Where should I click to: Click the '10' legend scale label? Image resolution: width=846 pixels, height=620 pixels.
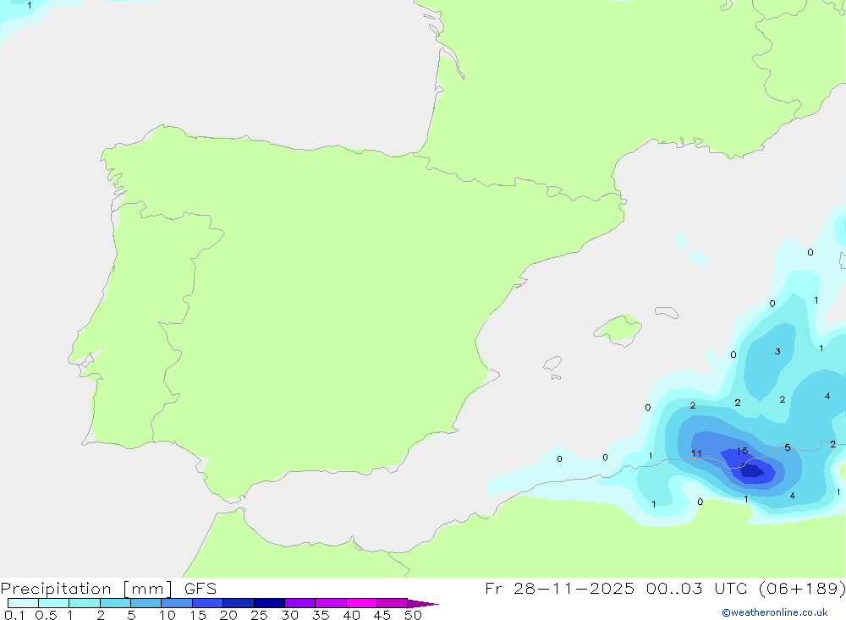coord(168,615)
